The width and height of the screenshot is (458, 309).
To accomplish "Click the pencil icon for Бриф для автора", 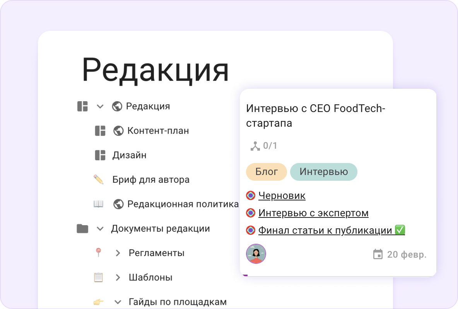I will 99,180.
